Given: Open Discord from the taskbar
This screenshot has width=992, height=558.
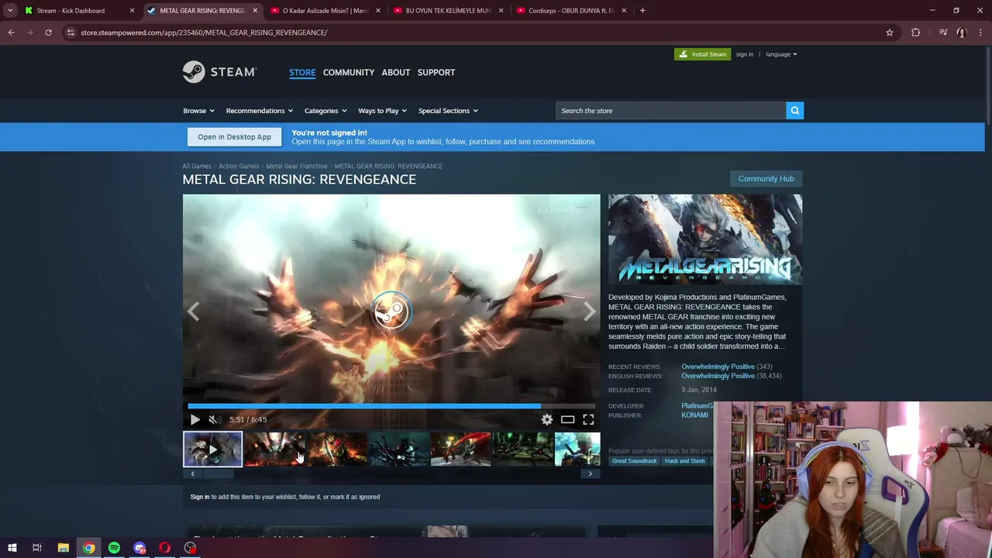Looking at the screenshot, I should point(139,548).
